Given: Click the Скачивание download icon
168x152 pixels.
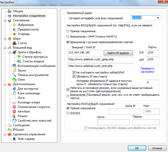Looking at the screenshot, I should pos(10,20).
